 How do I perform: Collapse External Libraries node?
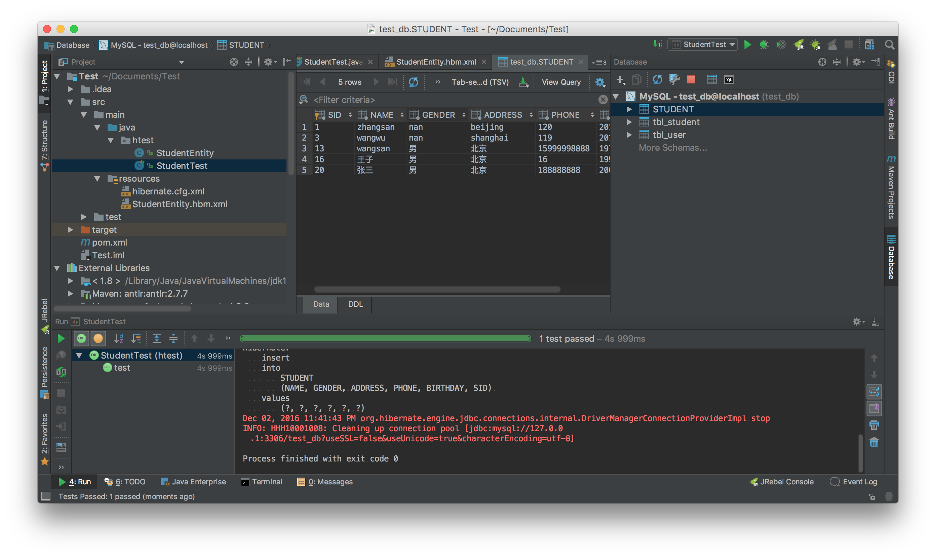point(57,268)
